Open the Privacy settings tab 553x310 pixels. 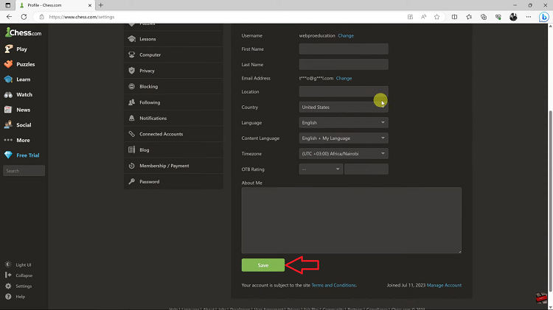point(173,71)
